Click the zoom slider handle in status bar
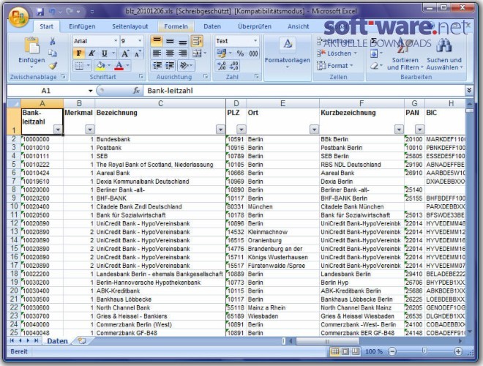483x366 pixels. pos(424,351)
